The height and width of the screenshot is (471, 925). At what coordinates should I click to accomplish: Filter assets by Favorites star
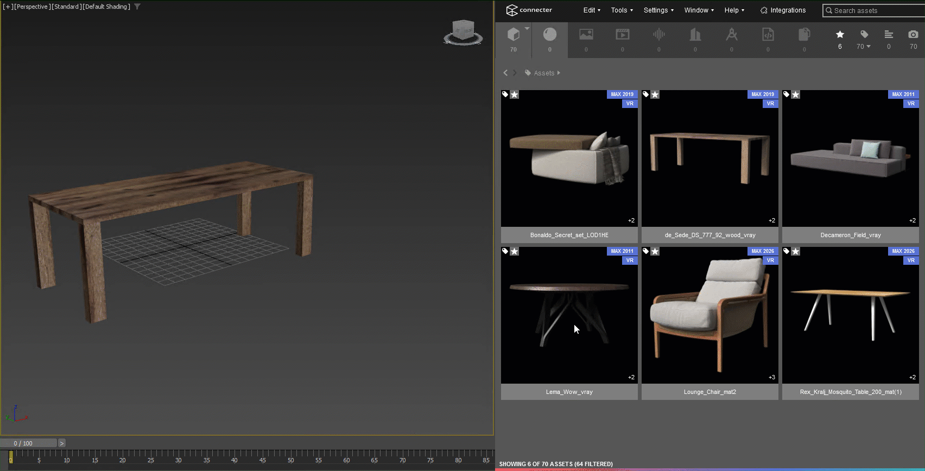pos(840,34)
